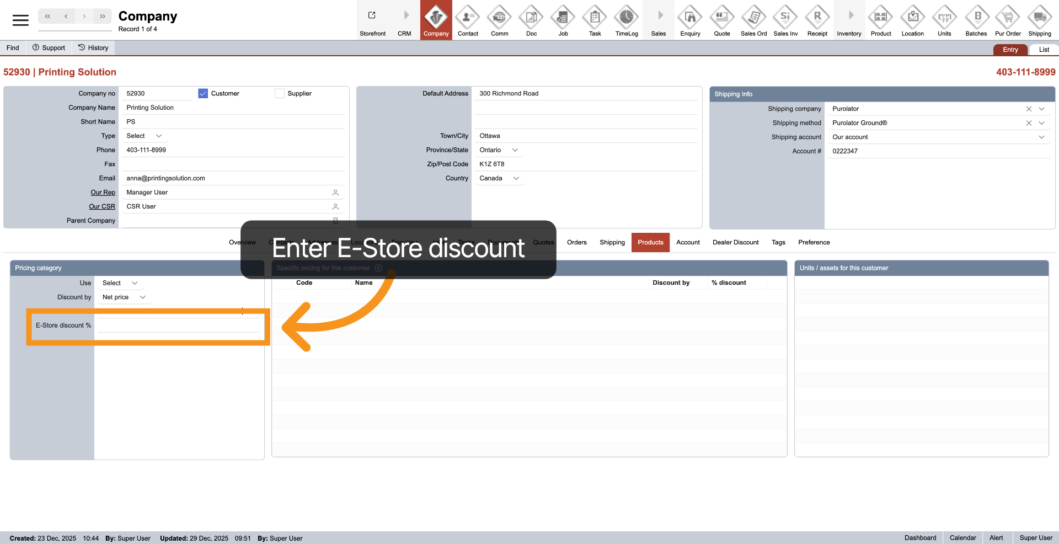Expand the Shipping account dropdown
The height and width of the screenshot is (544, 1059).
[1041, 137]
